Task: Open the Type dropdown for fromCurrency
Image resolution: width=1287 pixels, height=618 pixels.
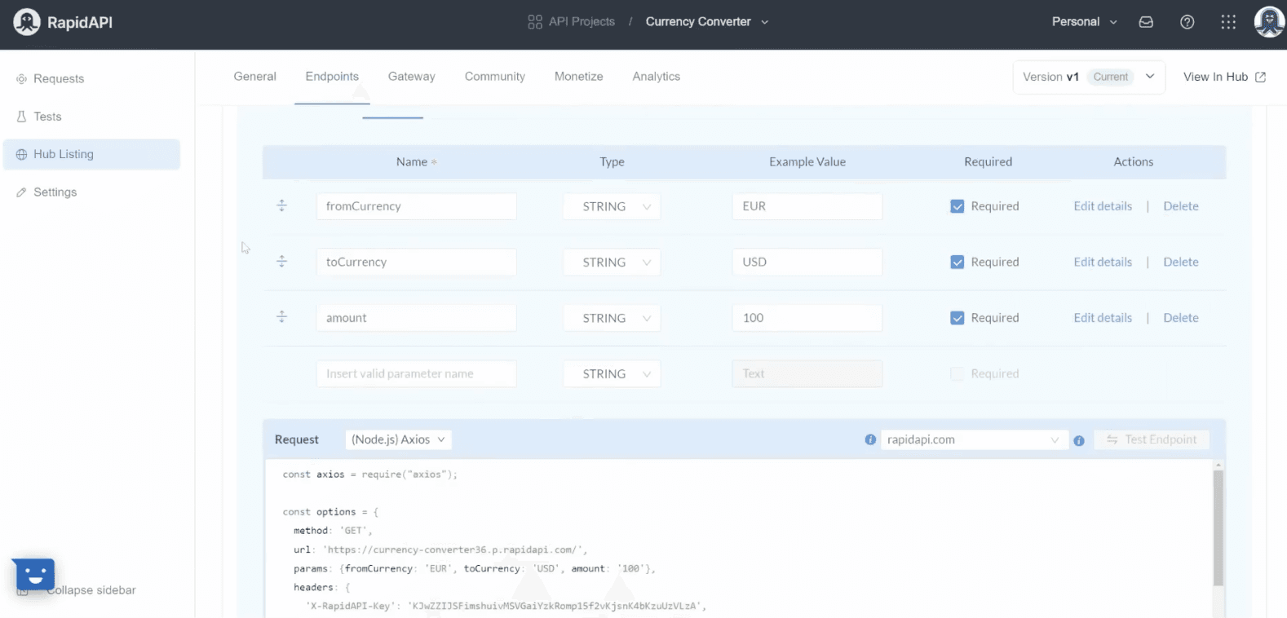Action: (x=612, y=206)
